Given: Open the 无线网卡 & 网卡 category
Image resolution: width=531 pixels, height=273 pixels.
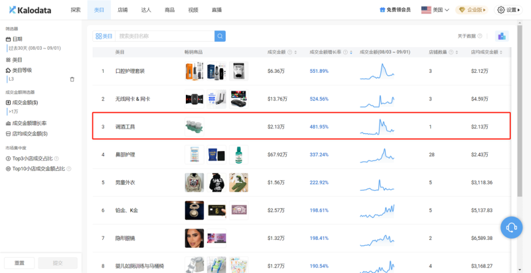Looking at the screenshot, I should click(x=133, y=99).
